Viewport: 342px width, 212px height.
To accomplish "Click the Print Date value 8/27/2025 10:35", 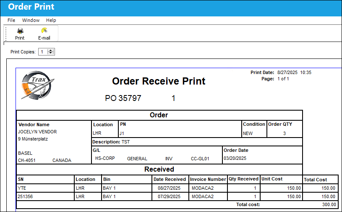I will click(294, 73).
